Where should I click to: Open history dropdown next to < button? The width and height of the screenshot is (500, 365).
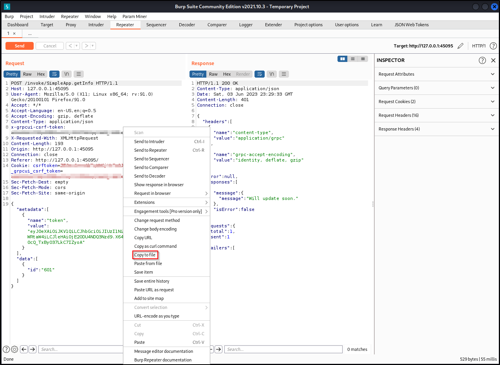77,46
